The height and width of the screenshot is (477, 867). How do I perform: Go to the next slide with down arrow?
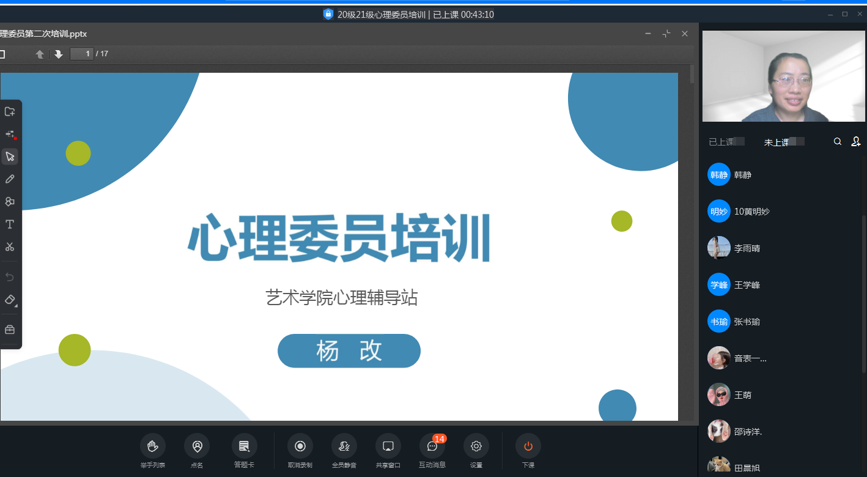(59, 54)
